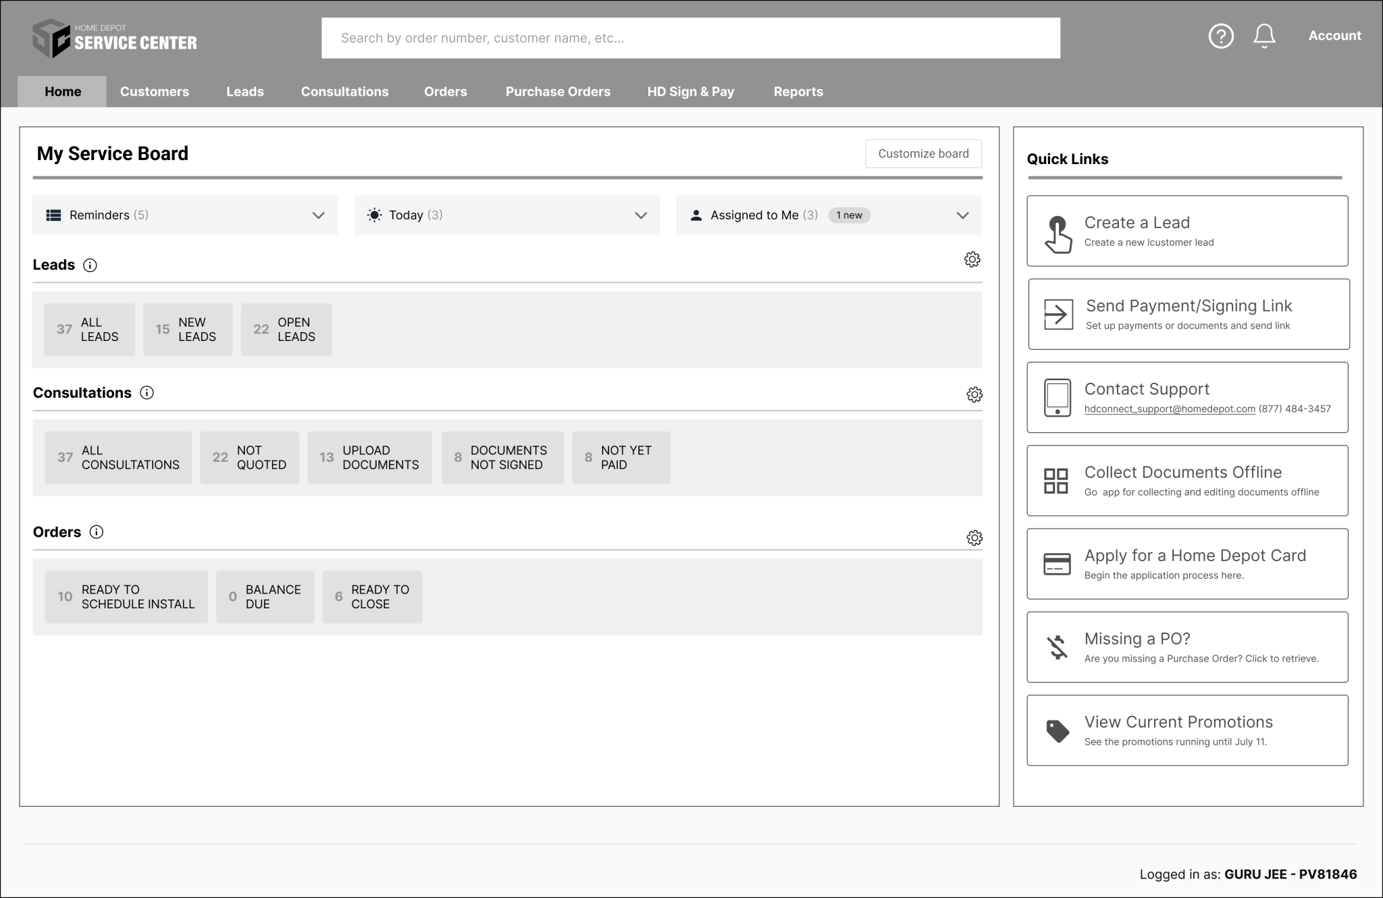Open Send Payment/Signing Link title

click(1189, 306)
